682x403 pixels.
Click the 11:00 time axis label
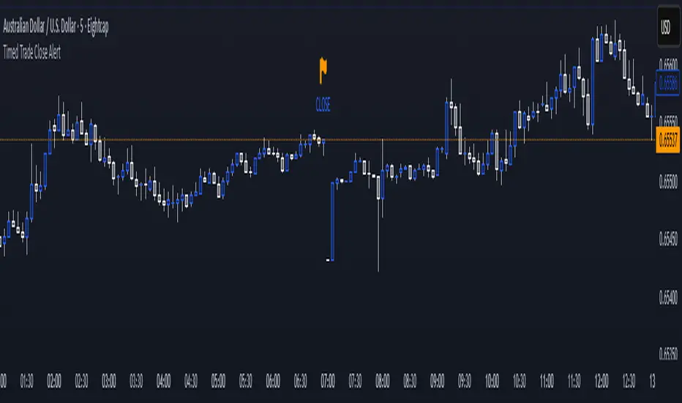[x=547, y=381]
